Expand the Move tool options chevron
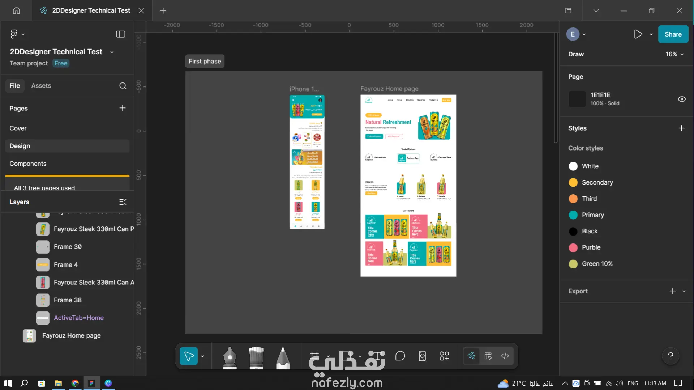Screen dimensions: 694x390 coord(202,356)
